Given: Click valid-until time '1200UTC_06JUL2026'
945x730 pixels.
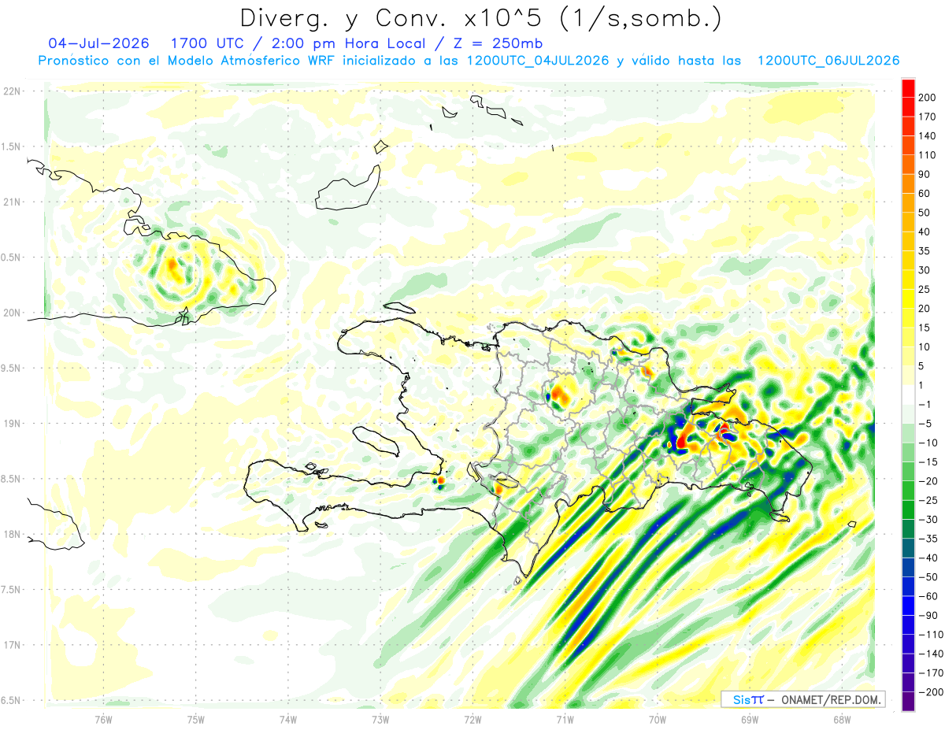Looking at the screenshot, I should (828, 61).
